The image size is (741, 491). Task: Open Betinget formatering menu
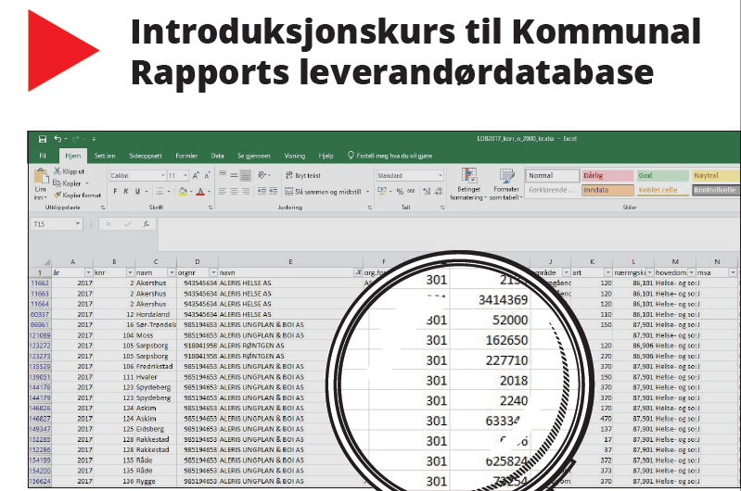pyautogui.click(x=468, y=184)
